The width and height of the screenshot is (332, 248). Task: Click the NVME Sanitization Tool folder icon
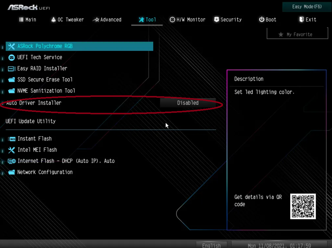coord(11,91)
